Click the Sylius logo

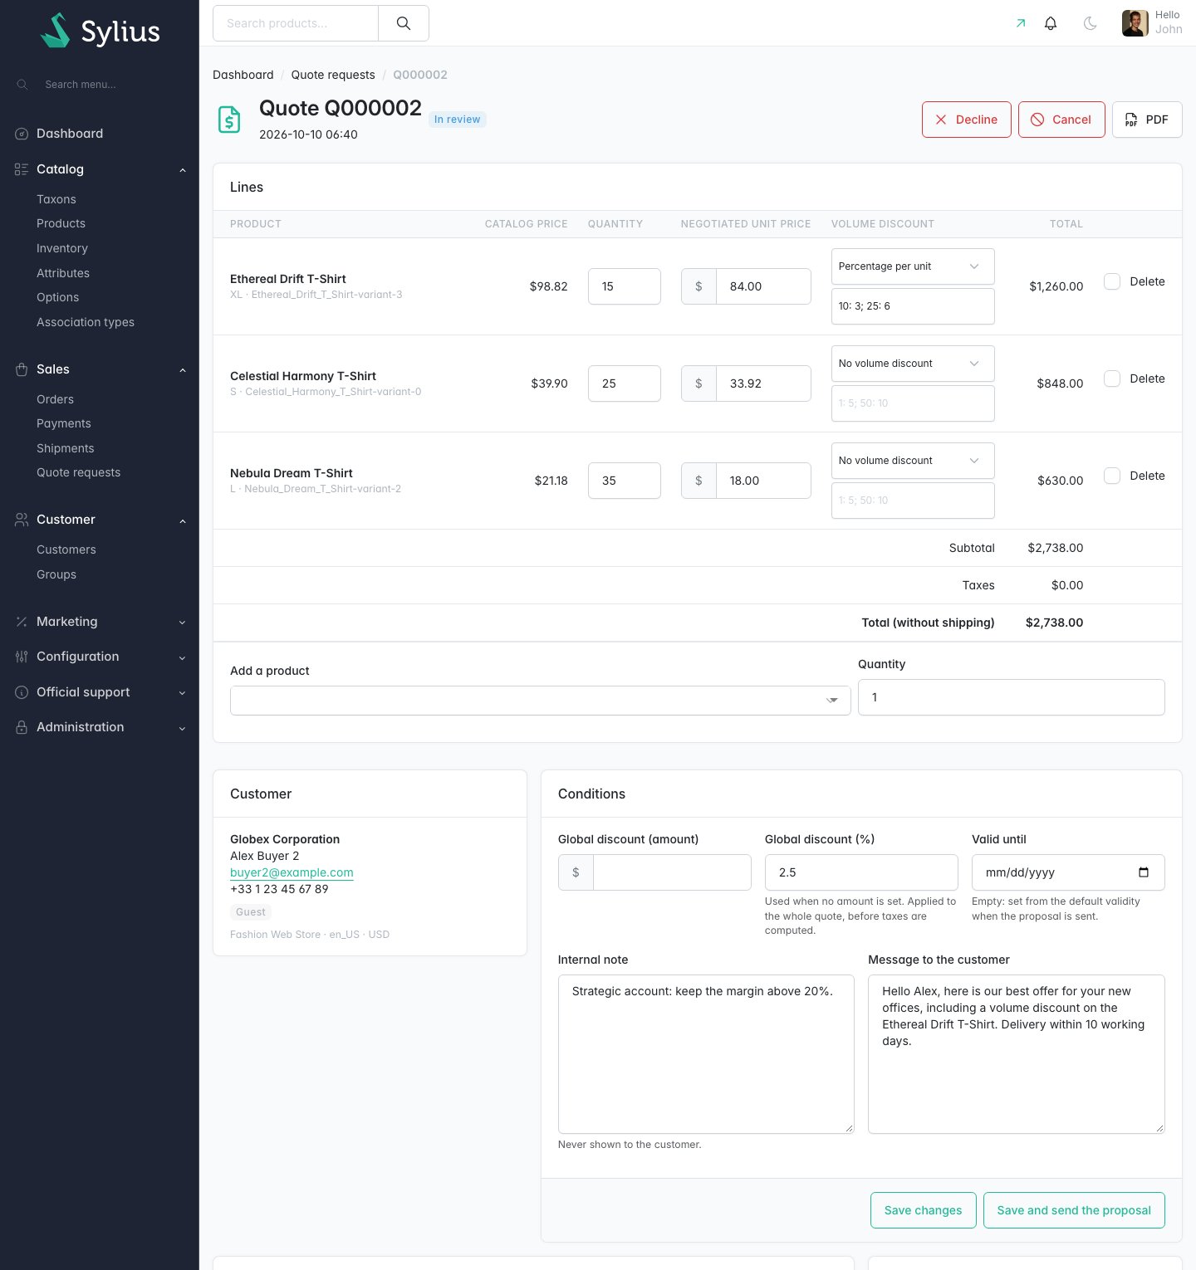(x=100, y=31)
